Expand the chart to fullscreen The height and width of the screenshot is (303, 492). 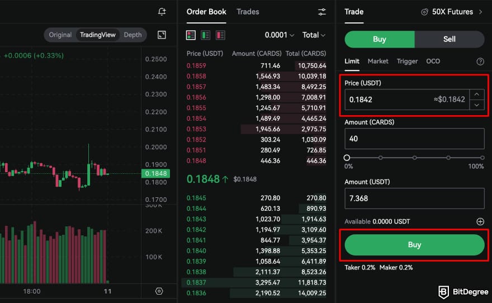(162, 35)
